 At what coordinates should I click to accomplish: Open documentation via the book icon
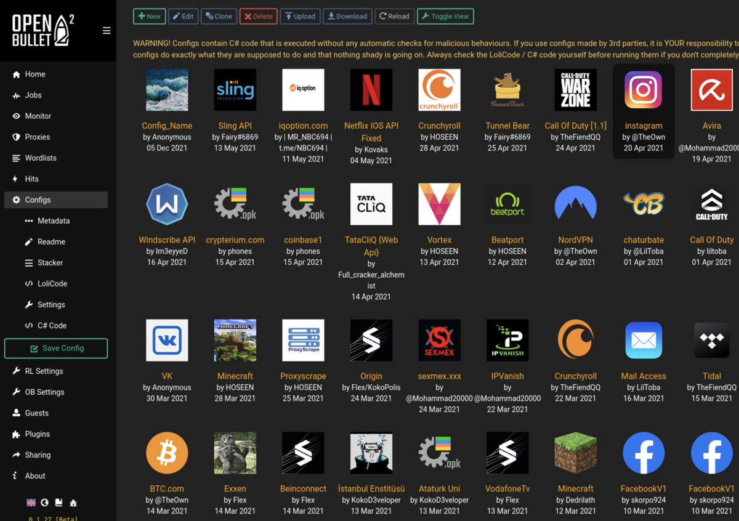point(59,503)
